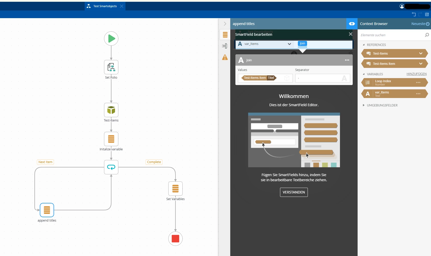Open the var_Items variable dropdown

tap(289, 44)
